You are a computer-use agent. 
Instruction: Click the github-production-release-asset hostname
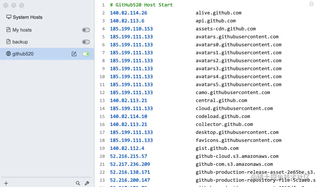coord(256,172)
